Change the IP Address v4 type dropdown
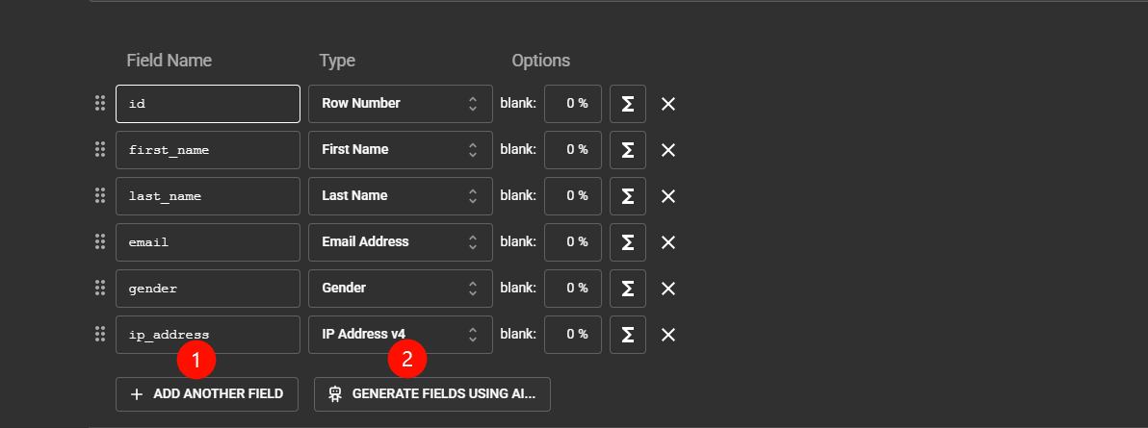The width and height of the screenshot is (1148, 428). (401, 335)
